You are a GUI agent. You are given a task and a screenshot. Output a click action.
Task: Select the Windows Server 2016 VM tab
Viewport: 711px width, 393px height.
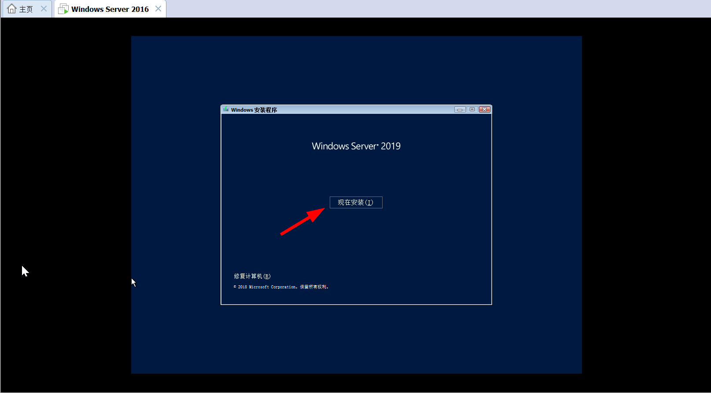pyautogui.click(x=110, y=9)
